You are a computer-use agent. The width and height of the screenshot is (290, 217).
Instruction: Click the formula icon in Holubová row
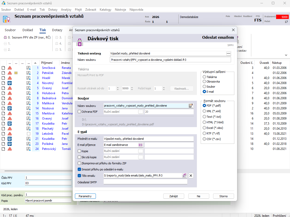[x=28, y=93]
